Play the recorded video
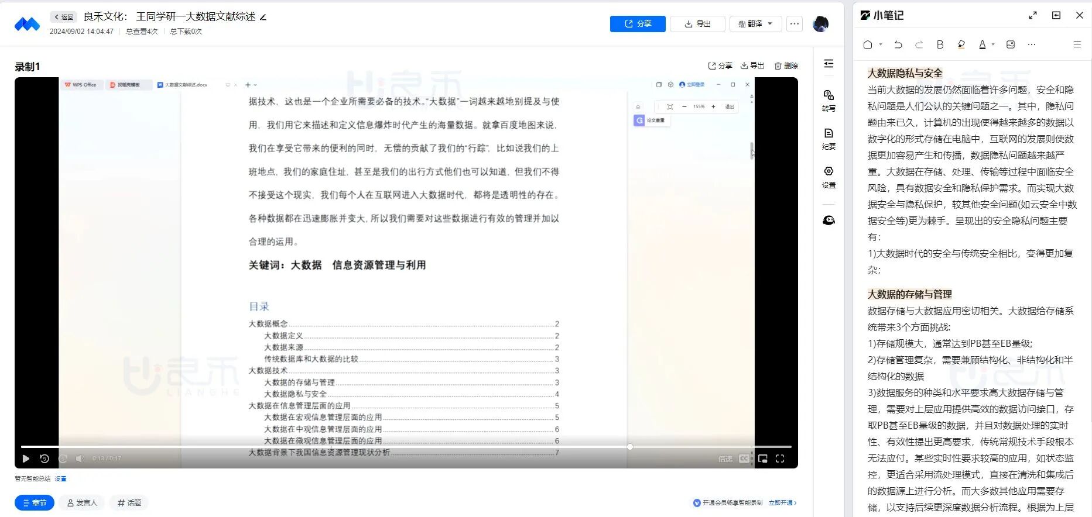Image resolution: width=1092 pixels, height=517 pixels. point(26,459)
